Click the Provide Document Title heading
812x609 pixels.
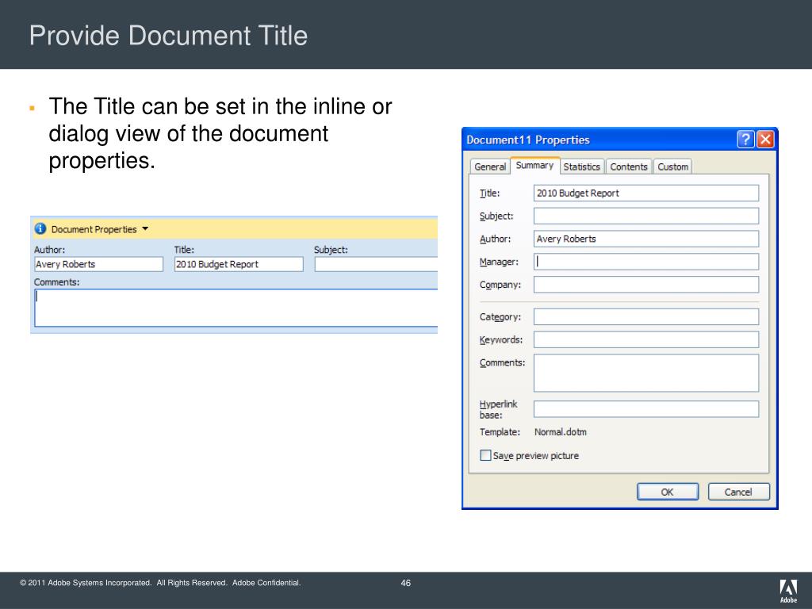(x=168, y=36)
